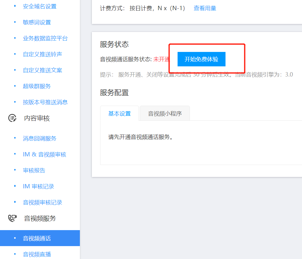Select 敏感词设置 menu item
302x259 pixels.
tap(37, 22)
